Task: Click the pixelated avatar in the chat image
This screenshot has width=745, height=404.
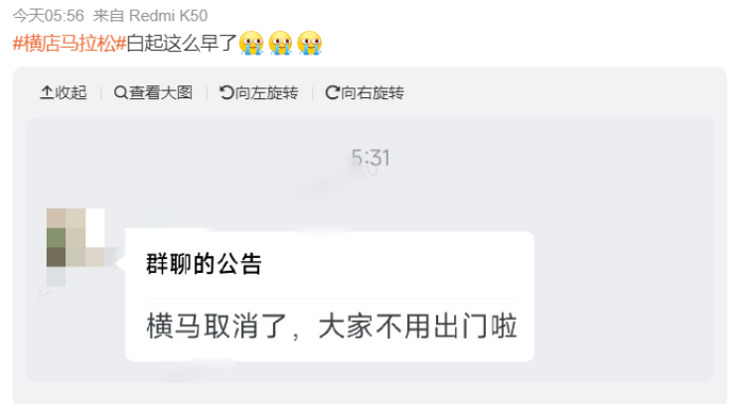Action: (76, 237)
